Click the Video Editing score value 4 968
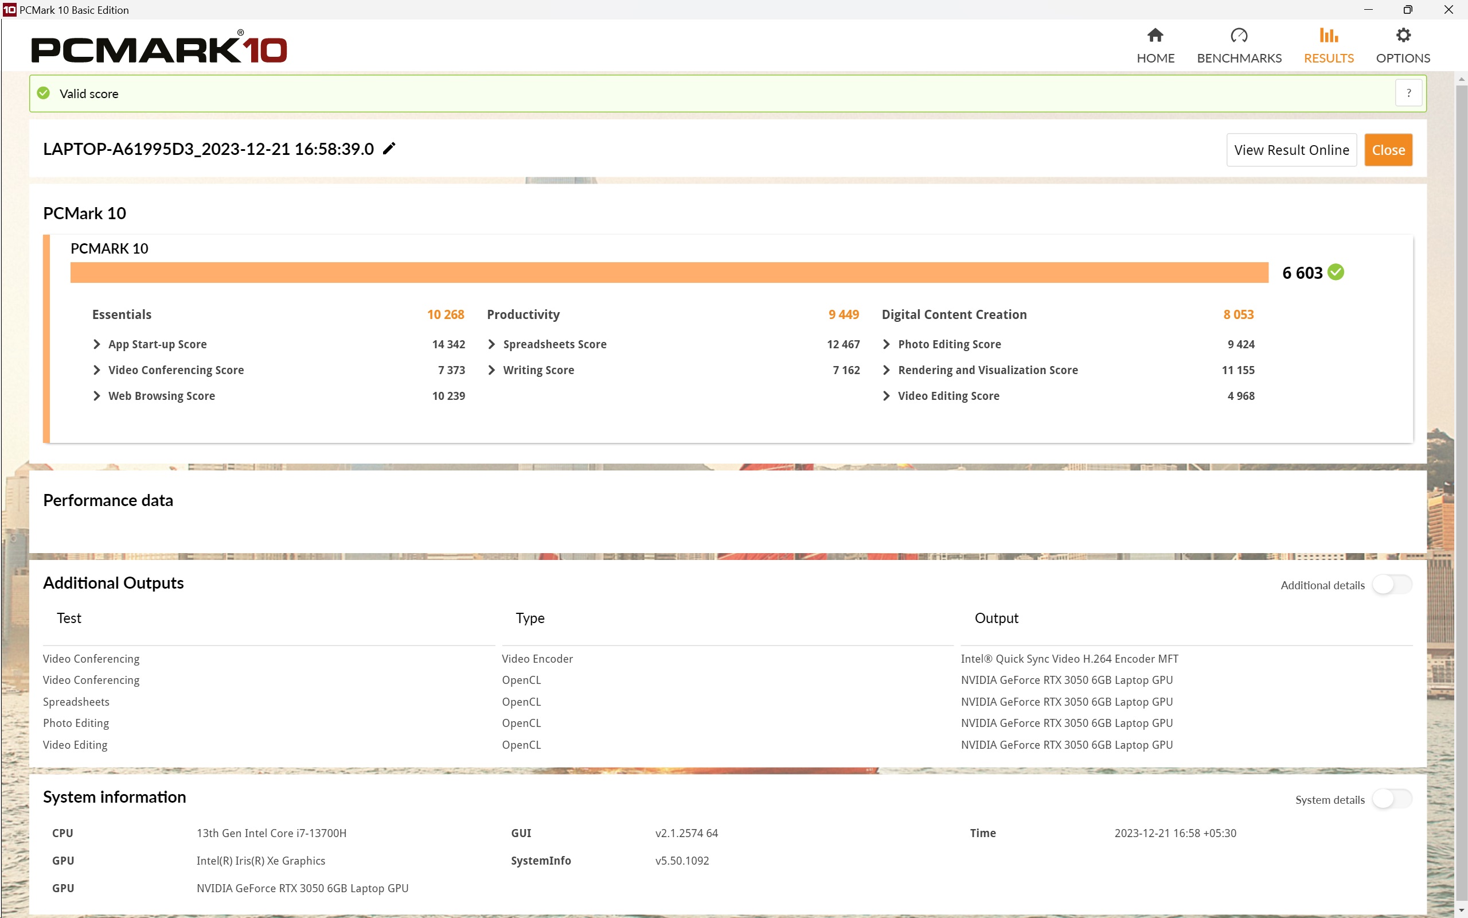 (x=1240, y=396)
